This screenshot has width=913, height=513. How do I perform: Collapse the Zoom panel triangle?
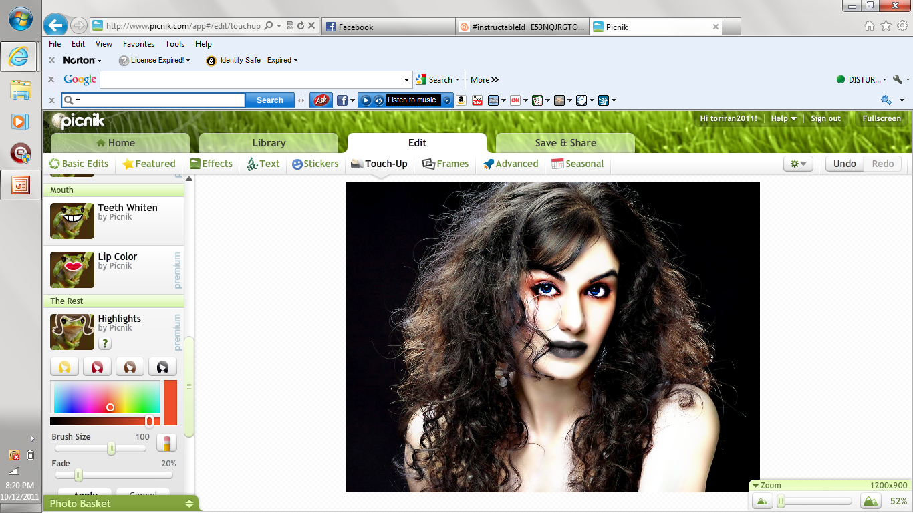[755, 486]
